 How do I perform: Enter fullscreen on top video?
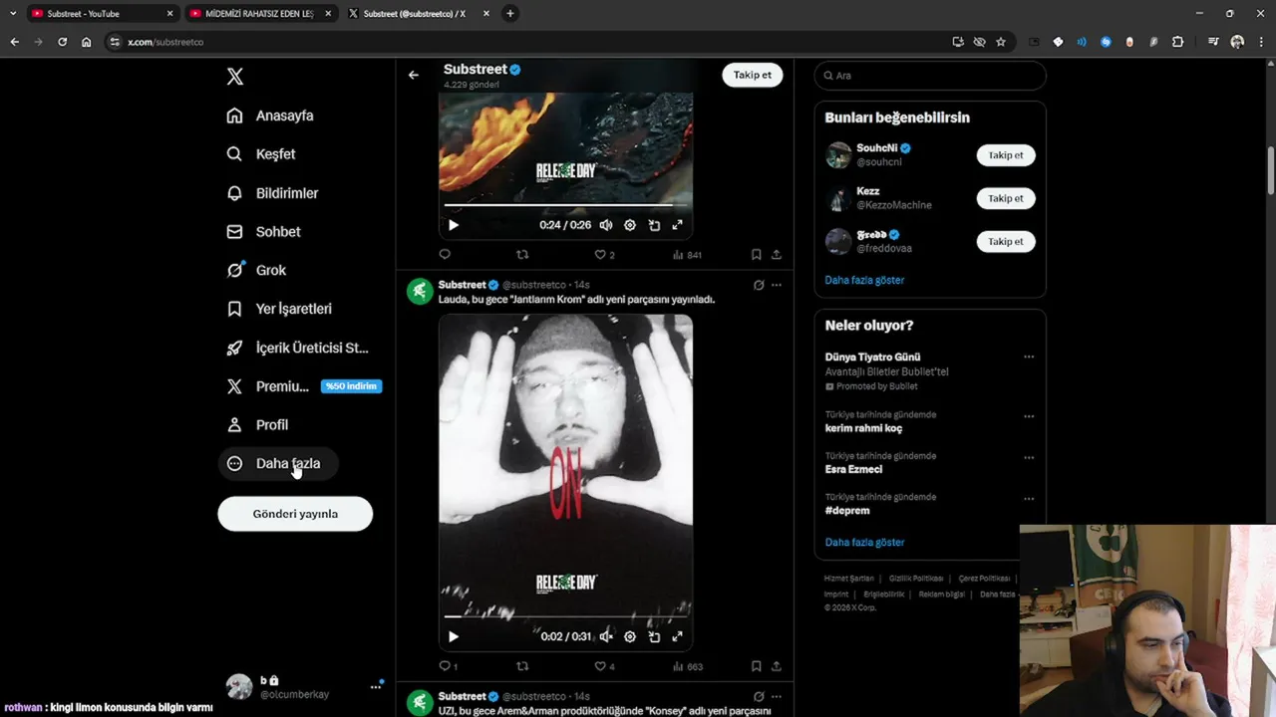pos(678,225)
